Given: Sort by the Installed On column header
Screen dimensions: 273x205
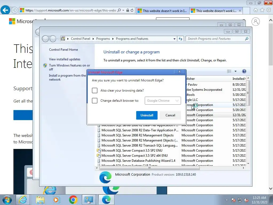Looking at the screenshot, I should [239, 79].
